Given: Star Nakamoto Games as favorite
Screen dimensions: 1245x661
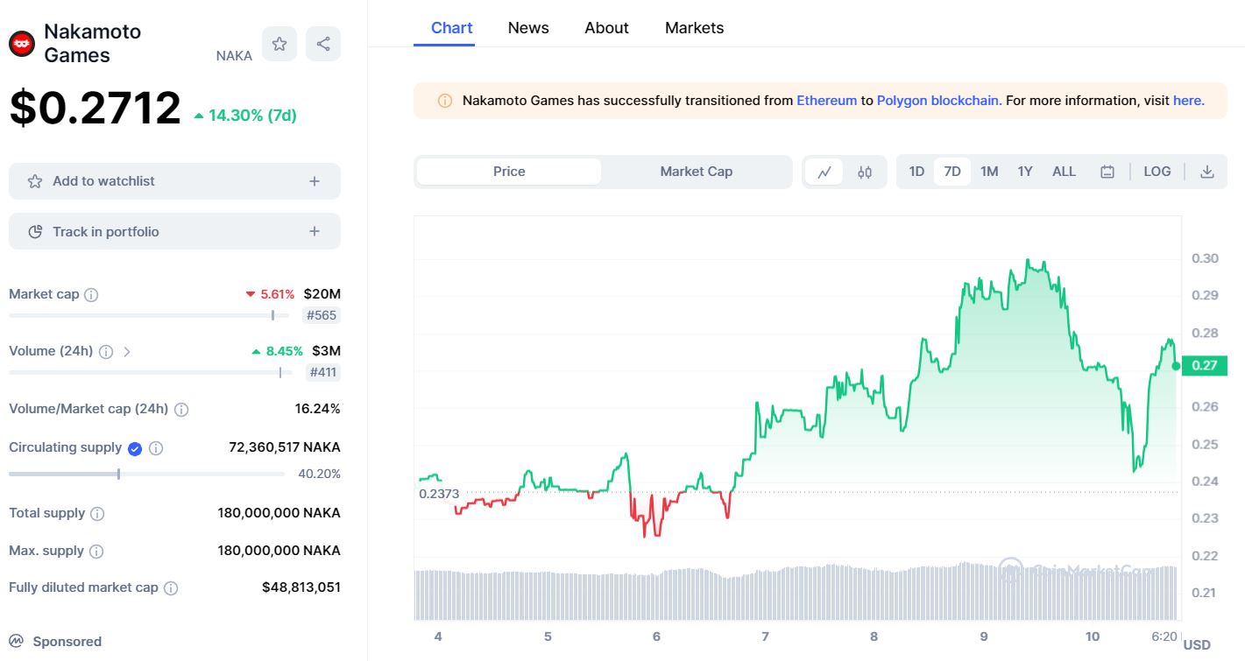Looking at the screenshot, I should coord(279,44).
